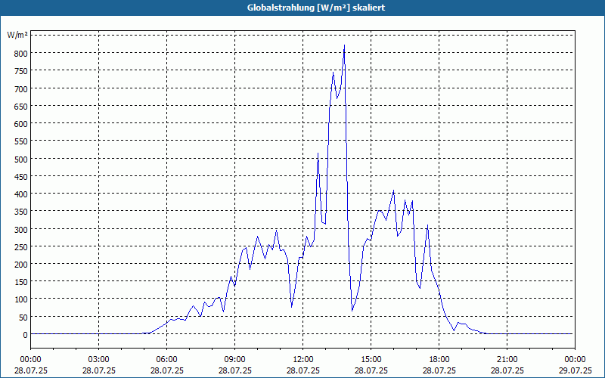
Task: Click the 500 y-axis value
Action: point(21,159)
